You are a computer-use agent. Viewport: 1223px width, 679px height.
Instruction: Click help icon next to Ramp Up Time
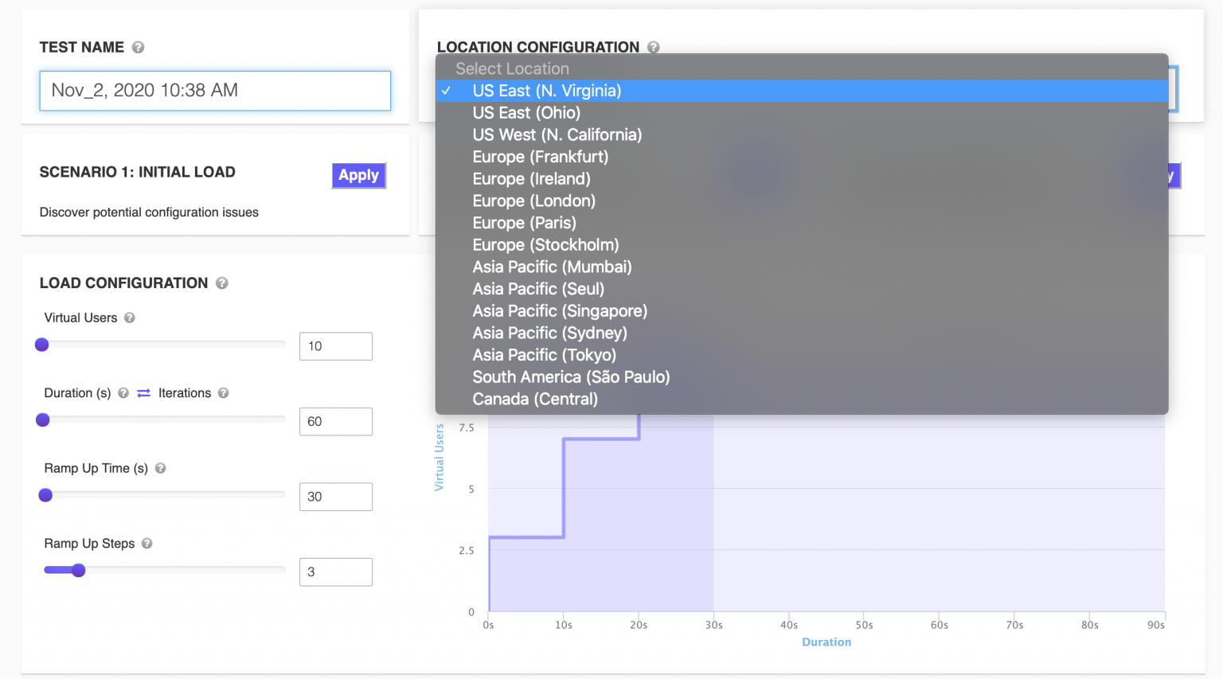[160, 468]
